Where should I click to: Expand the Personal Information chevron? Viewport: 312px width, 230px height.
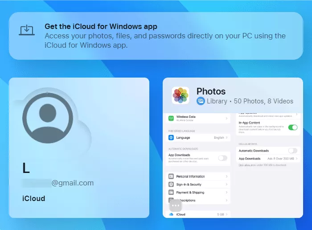226,176
